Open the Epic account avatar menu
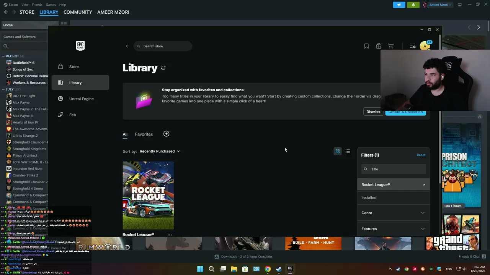Viewport: 490px width, 275px height. [425, 46]
